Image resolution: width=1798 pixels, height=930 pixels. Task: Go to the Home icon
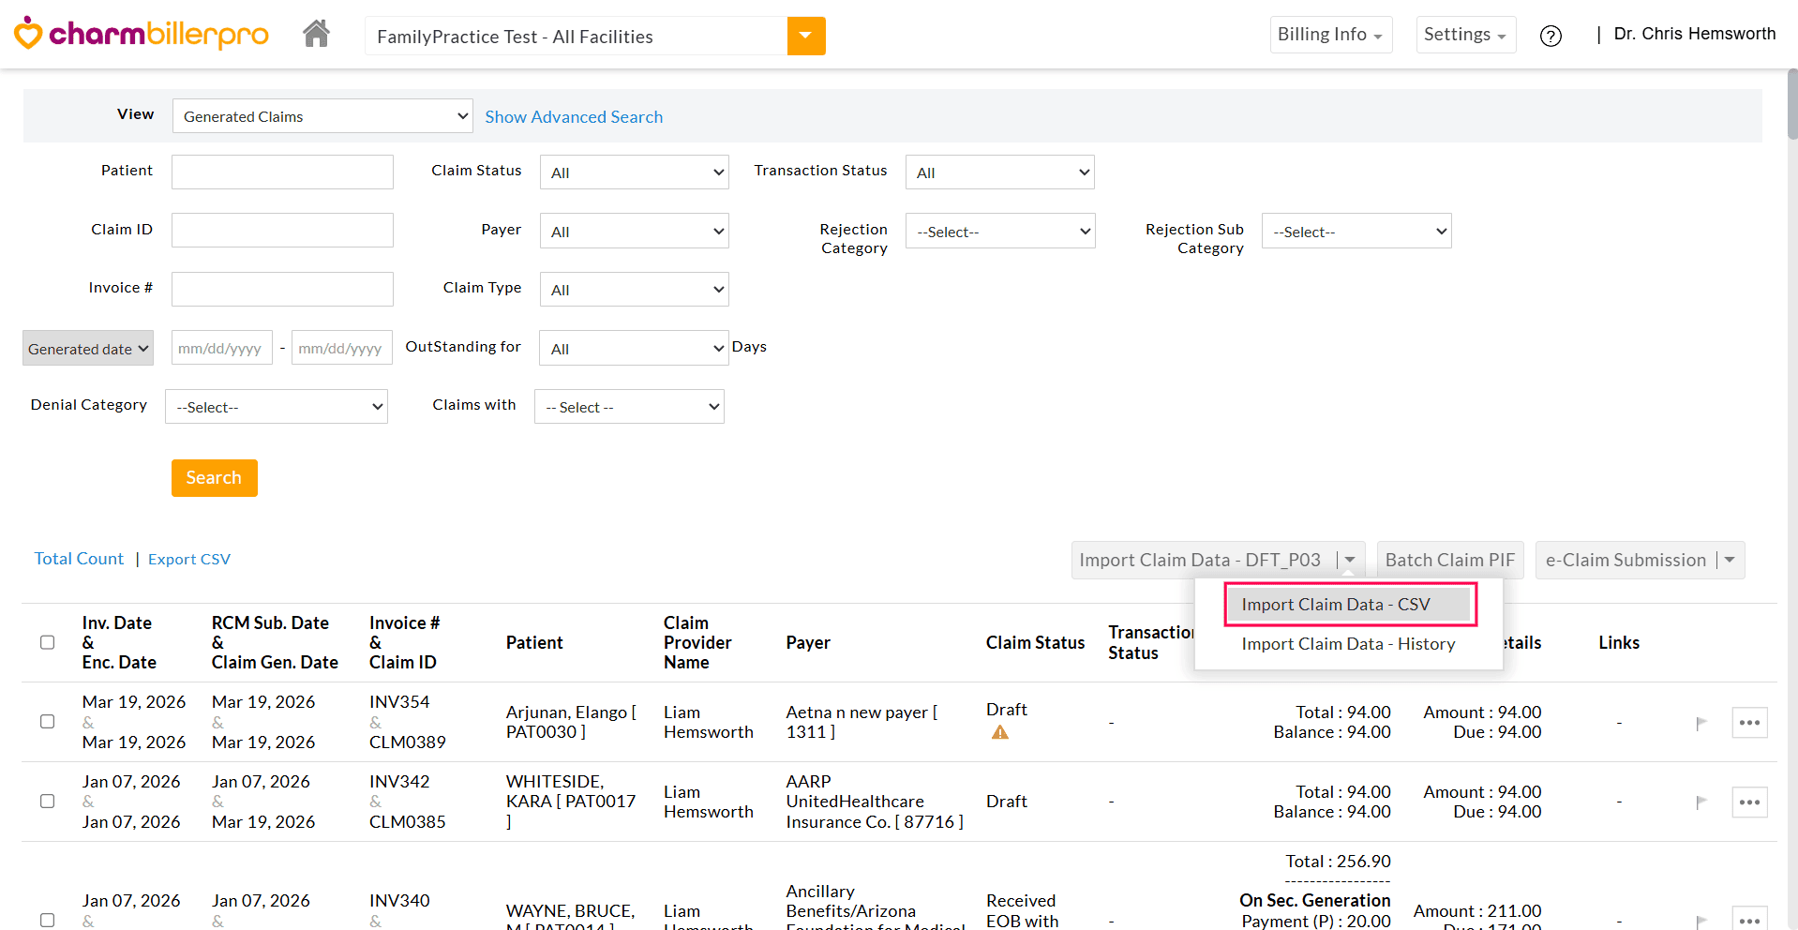(x=317, y=34)
